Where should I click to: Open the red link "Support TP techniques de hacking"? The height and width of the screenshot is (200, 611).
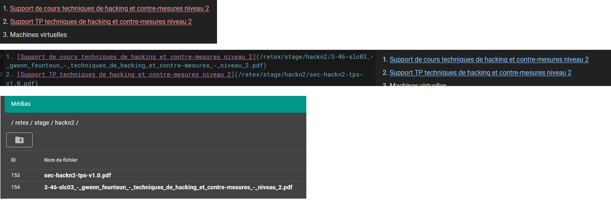101,21
